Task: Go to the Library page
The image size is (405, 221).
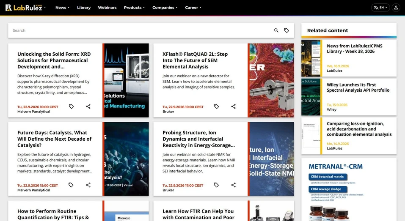Action: coord(84,8)
